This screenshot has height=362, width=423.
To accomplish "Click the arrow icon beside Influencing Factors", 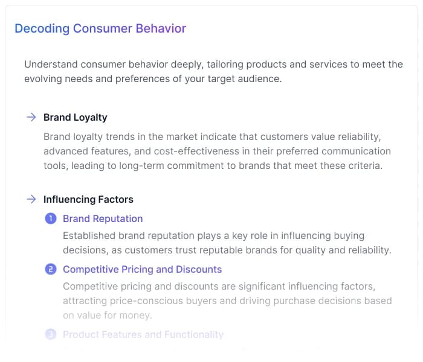I will tap(31, 199).
